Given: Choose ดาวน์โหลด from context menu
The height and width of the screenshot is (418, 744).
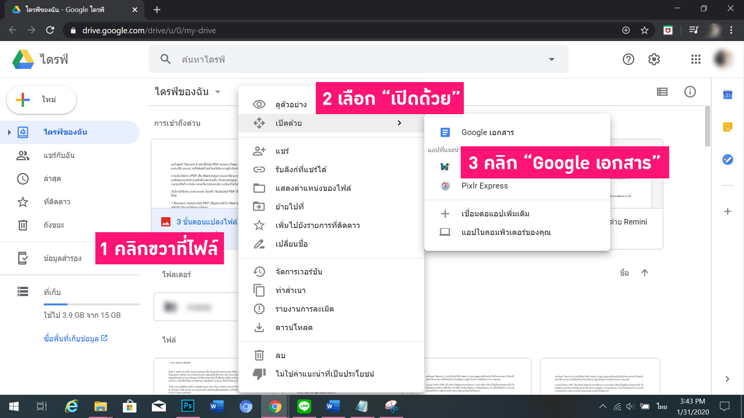Looking at the screenshot, I should pos(294,327).
